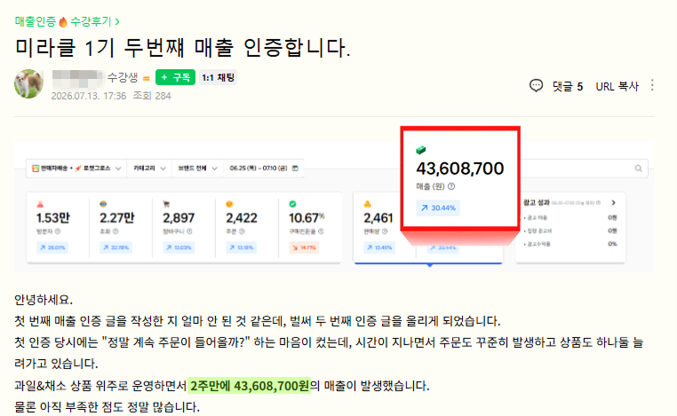Image resolution: width=677 pixels, height=416 pixels.
Task: Select the 2,897 장바구니 metric value
Action: 179,218
